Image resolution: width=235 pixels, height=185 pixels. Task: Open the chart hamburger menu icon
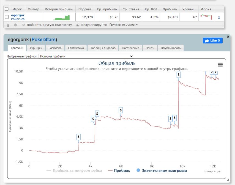220,65
